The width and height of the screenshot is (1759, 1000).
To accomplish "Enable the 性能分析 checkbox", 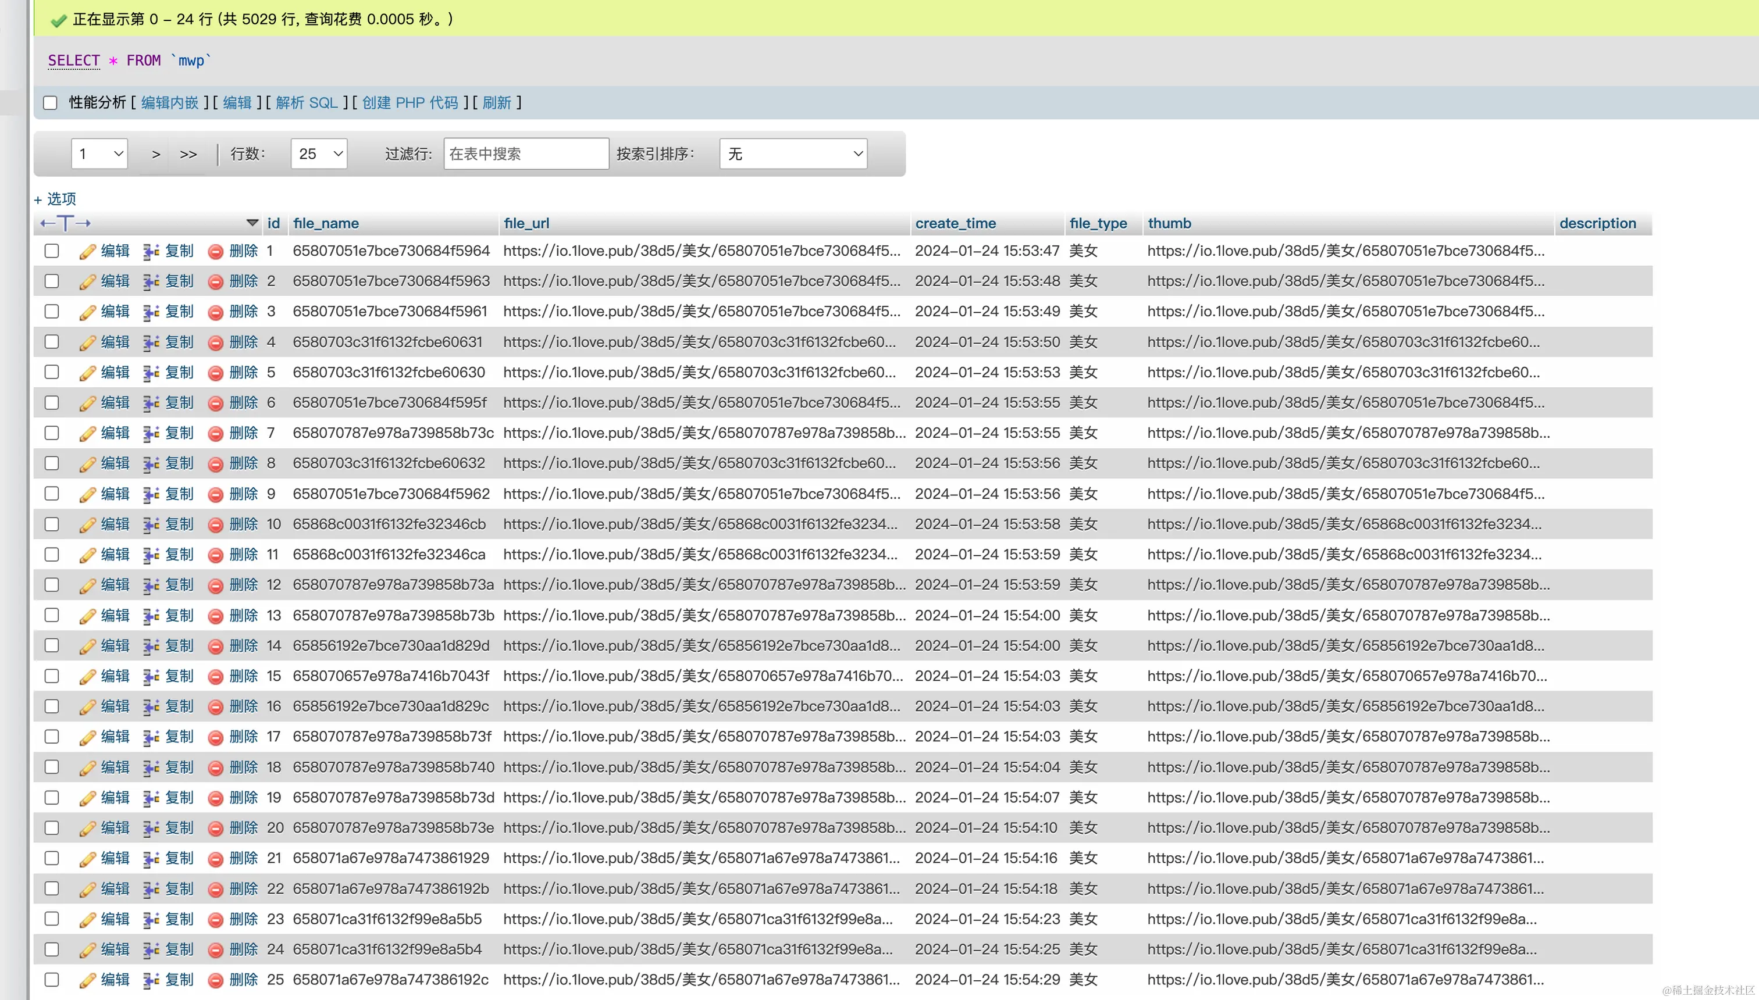I will [50, 103].
